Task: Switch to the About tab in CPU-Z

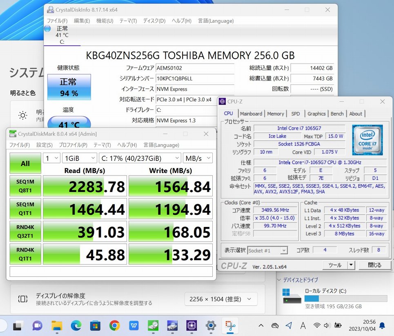Action: 356,113
